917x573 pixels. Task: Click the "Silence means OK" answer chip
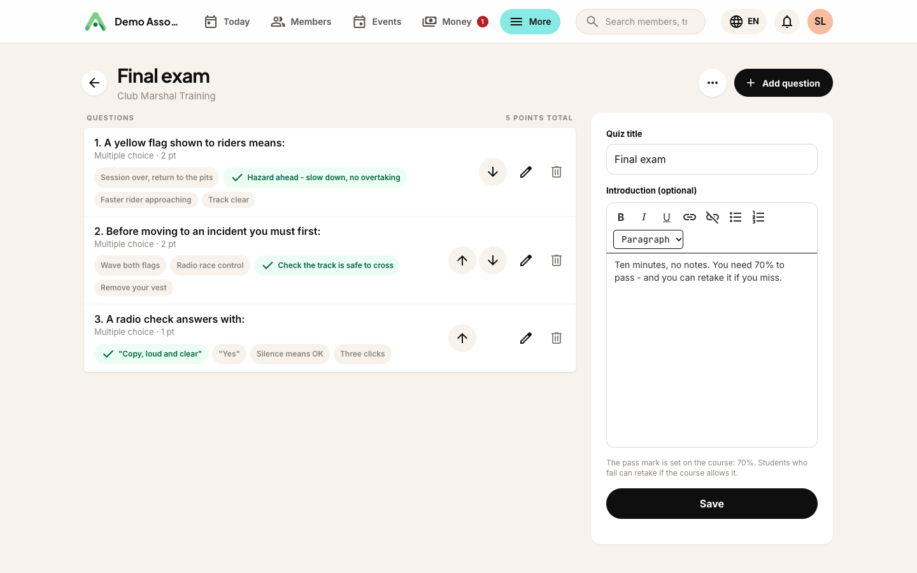click(290, 354)
